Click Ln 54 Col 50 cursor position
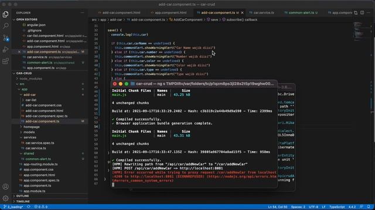 click(278, 207)
